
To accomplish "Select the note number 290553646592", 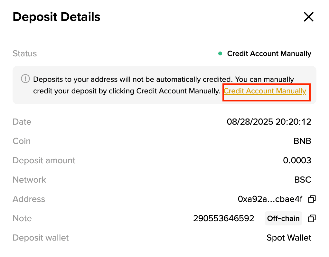I will (223, 219).
